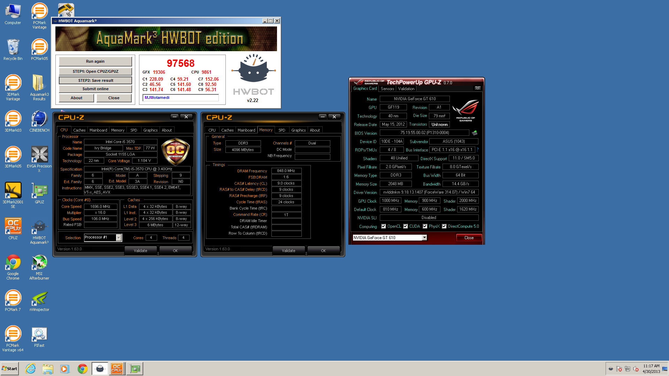This screenshot has height=376, width=669.
Task: Open the PIfast desktop shortcut
Action: [39, 337]
